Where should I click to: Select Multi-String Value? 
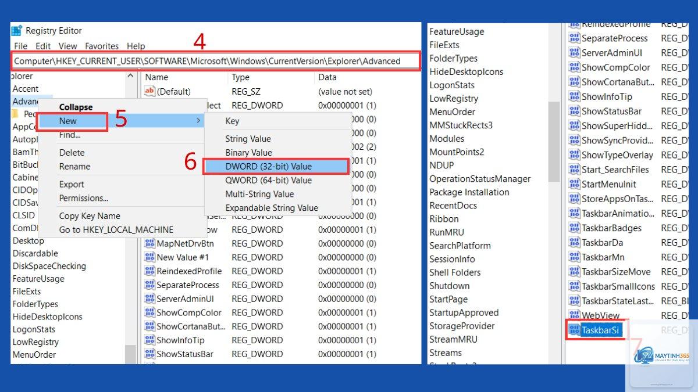click(259, 194)
